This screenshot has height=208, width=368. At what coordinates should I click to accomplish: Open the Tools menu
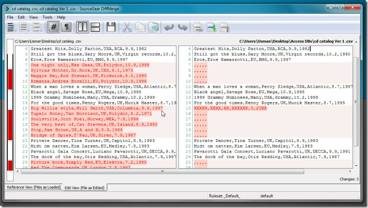(x=47, y=17)
